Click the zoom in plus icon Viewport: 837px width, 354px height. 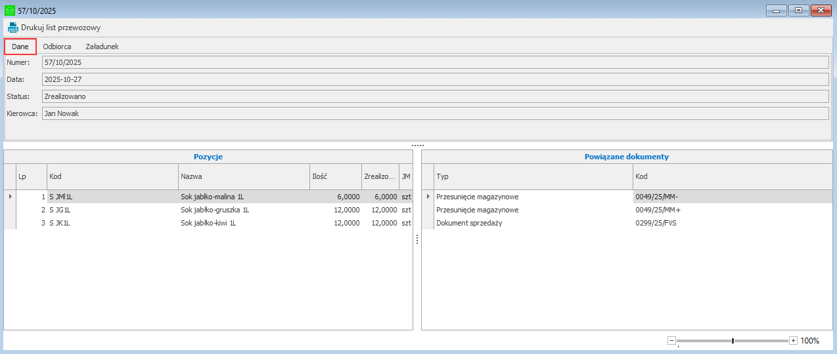[793, 340]
